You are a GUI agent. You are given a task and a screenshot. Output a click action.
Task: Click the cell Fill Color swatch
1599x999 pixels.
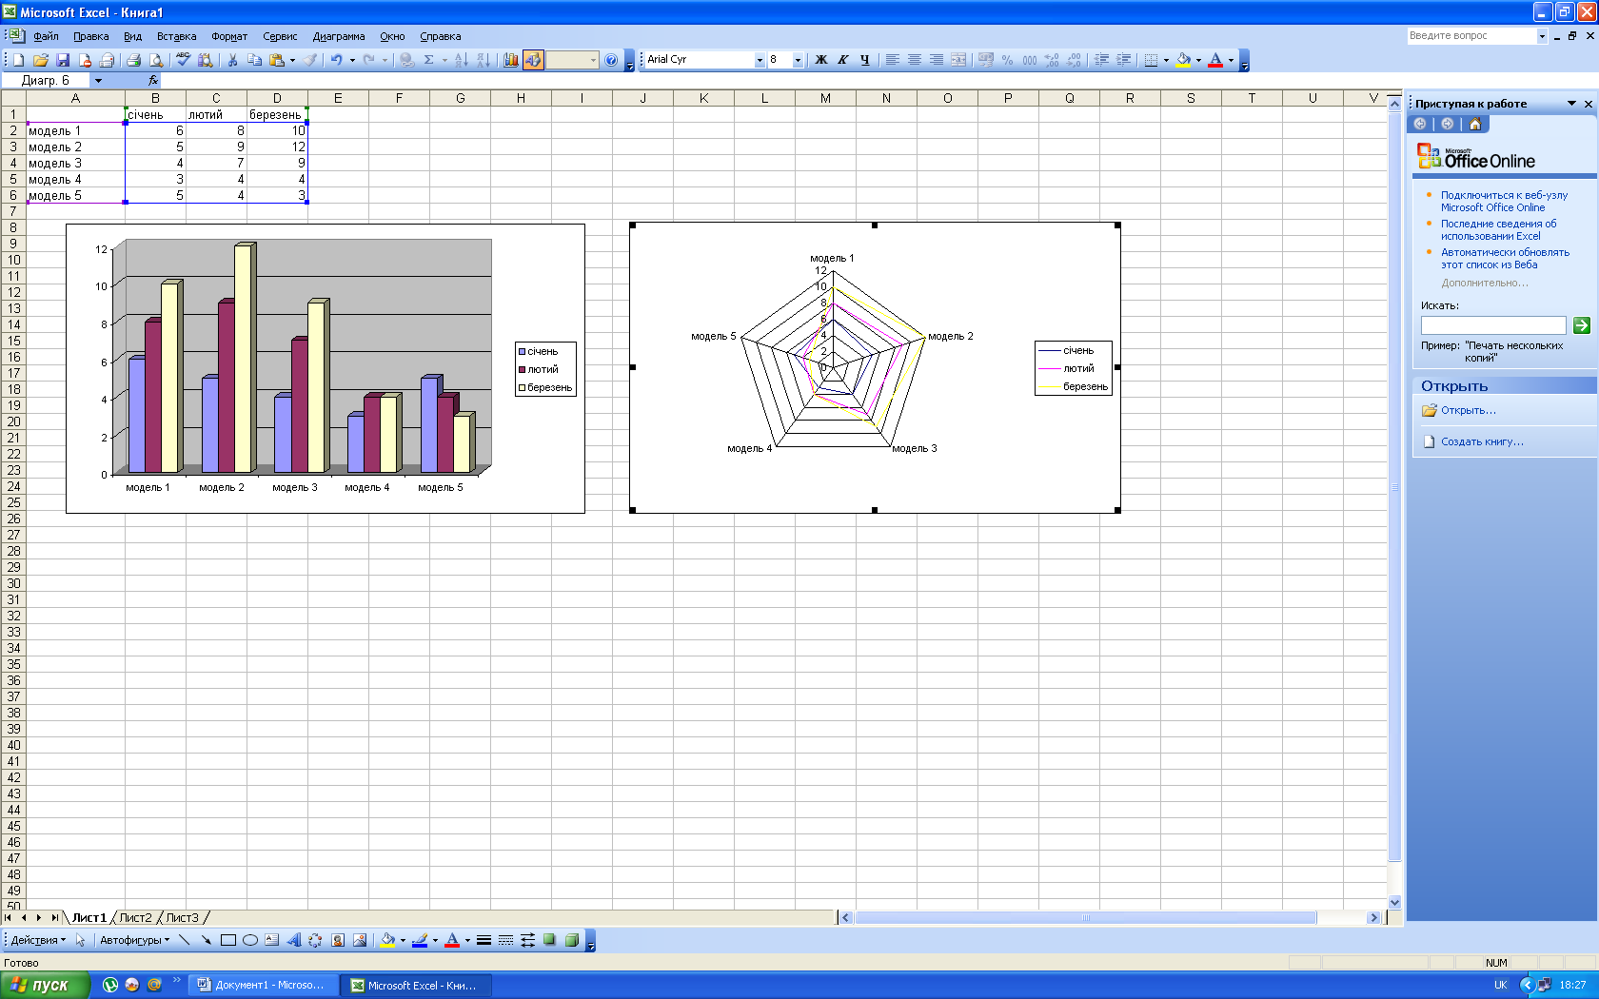(x=1183, y=60)
